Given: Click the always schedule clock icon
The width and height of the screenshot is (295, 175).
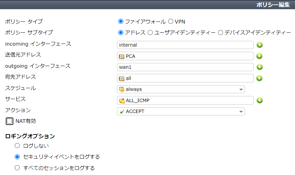Looking at the screenshot, I should click(x=122, y=90).
